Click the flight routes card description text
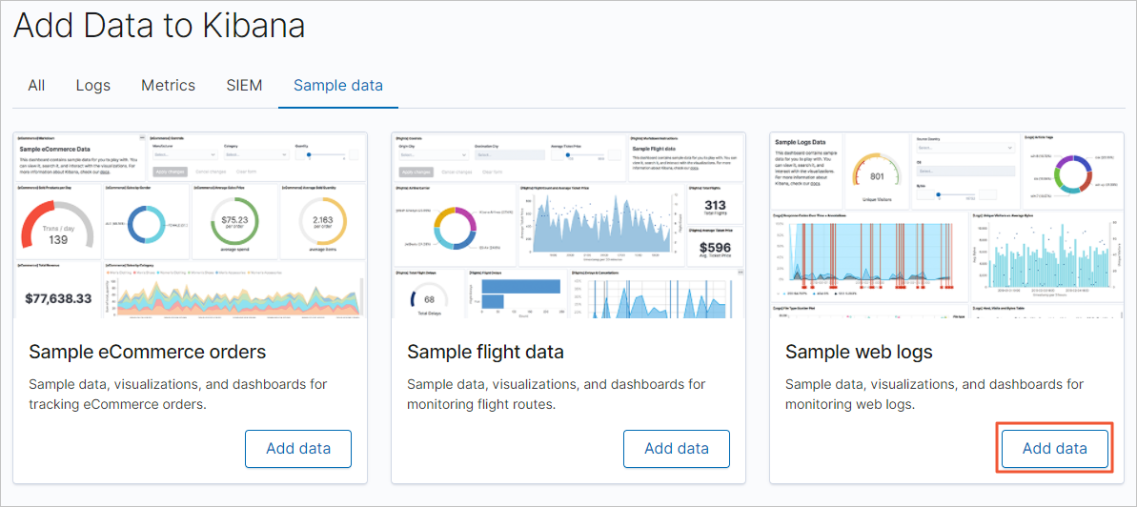Image resolution: width=1137 pixels, height=507 pixels. pyautogui.click(x=557, y=394)
